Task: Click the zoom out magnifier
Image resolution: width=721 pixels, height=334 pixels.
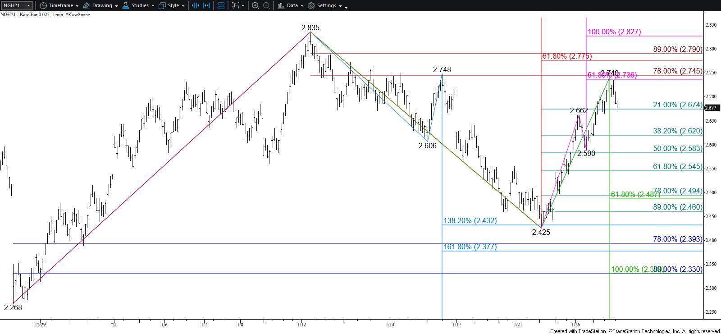Action: (266, 6)
